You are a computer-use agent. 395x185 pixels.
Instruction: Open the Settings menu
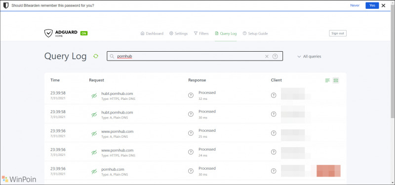tap(179, 33)
